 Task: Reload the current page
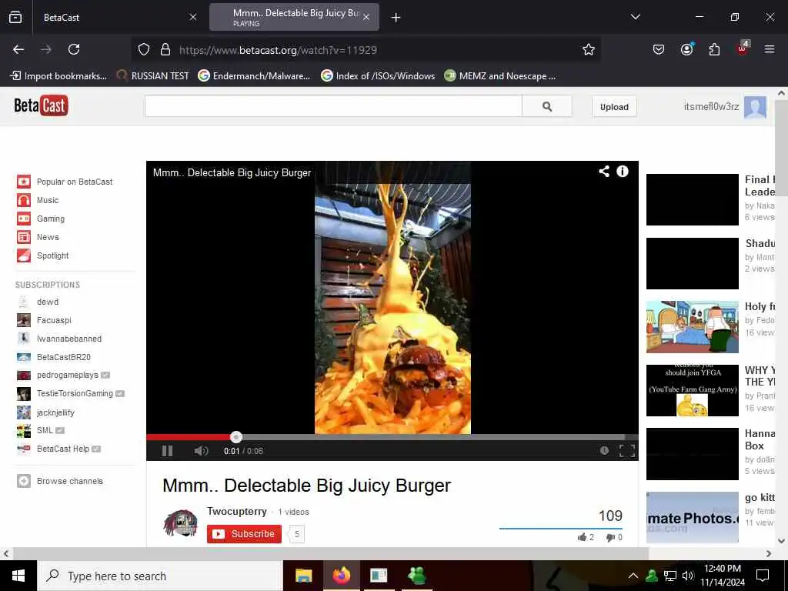(x=74, y=49)
